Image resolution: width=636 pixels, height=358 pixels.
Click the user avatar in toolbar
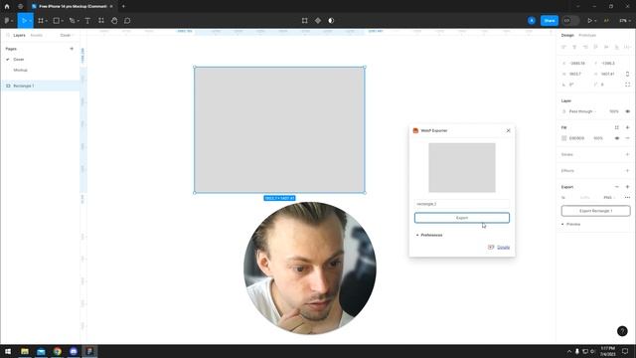532,20
